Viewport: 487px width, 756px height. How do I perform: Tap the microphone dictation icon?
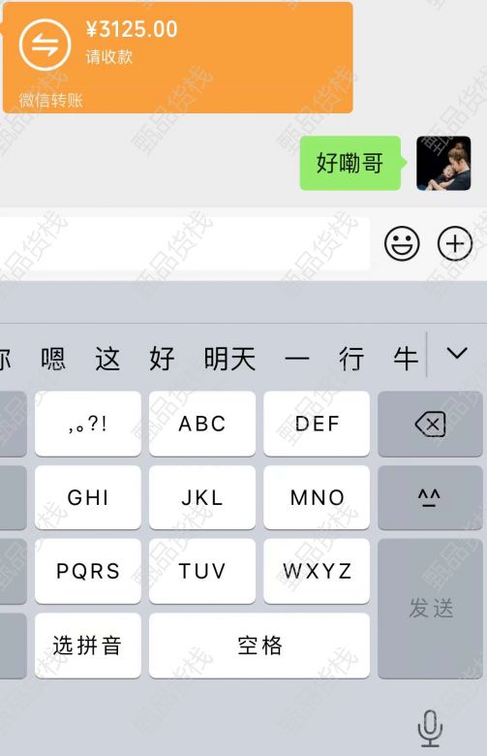(x=430, y=728)
